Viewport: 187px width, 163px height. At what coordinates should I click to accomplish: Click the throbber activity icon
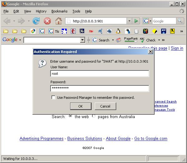click(182, 11)
